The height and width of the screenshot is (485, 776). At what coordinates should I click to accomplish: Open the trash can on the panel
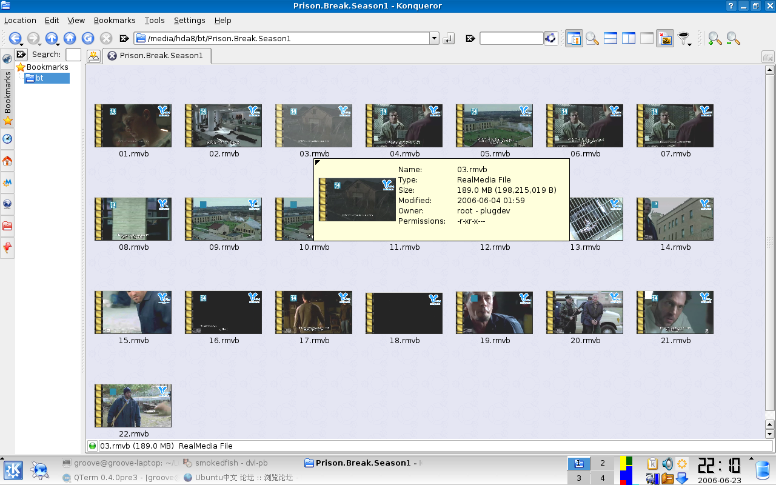click(763, 470)
